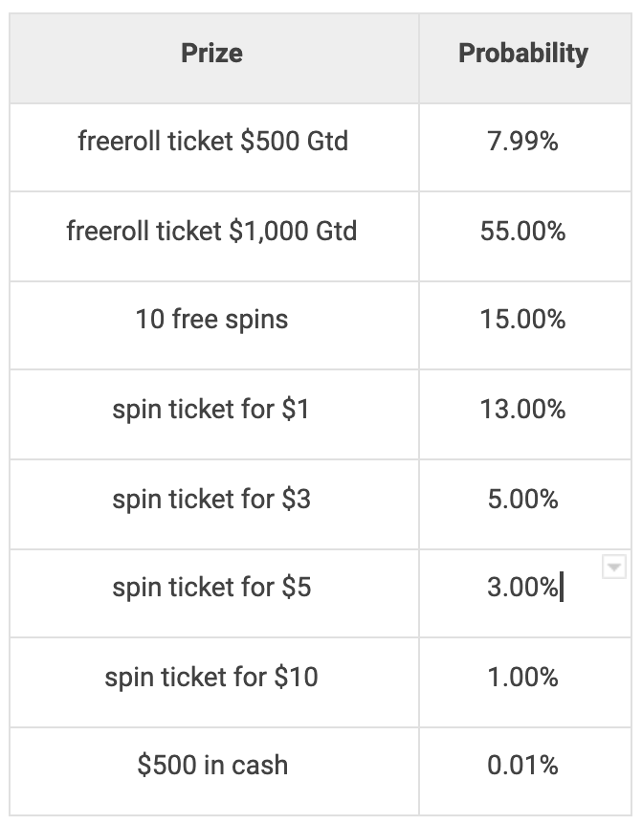Select the freeroll ticket $1,000 Gtd cell
Image resolution: width=642 pixels, height=825 pixels.
(x=211, y=232)
